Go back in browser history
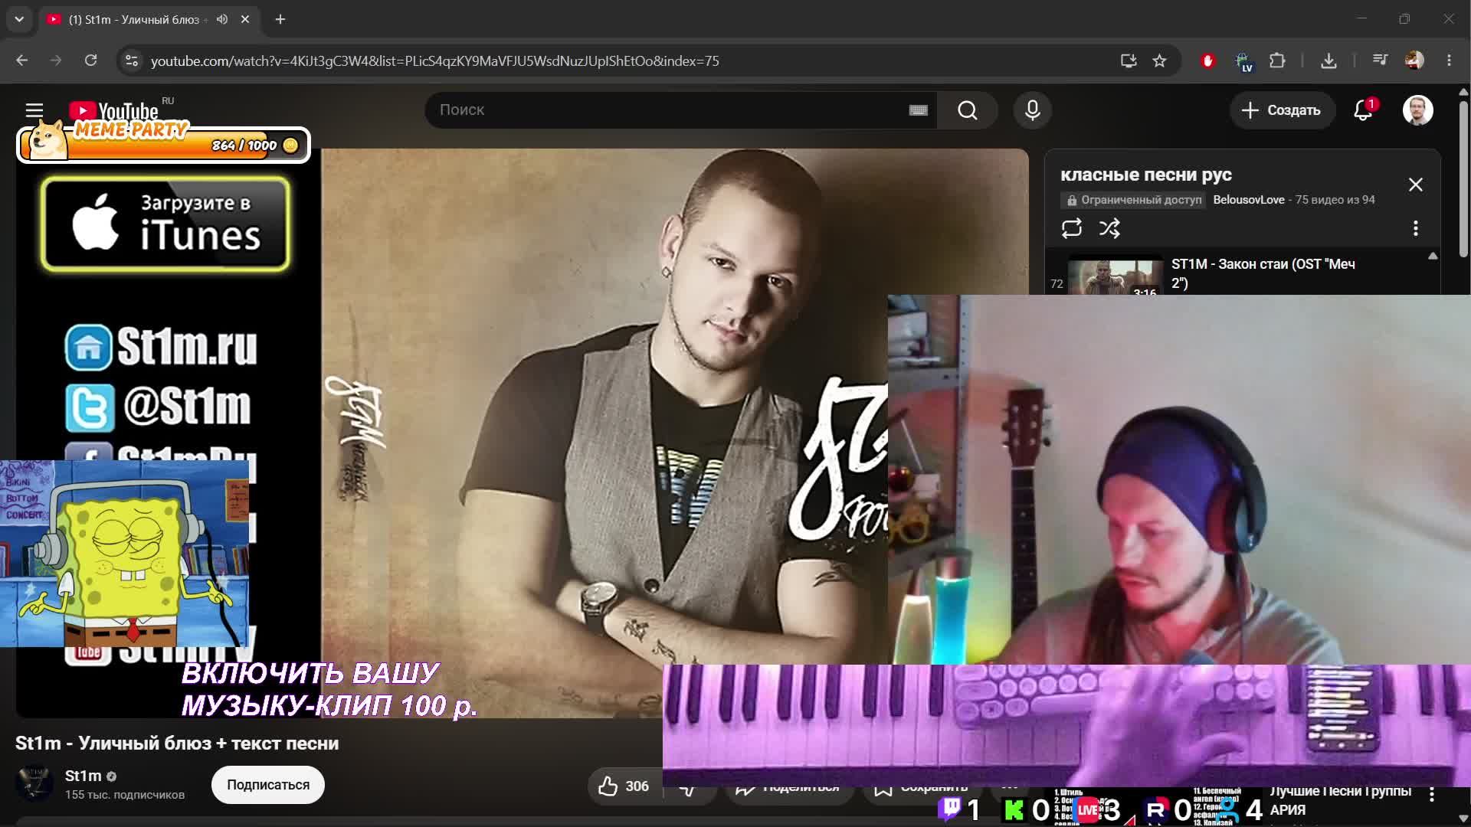This screenshot has width=1471, height=827. (x=21, y=60)
